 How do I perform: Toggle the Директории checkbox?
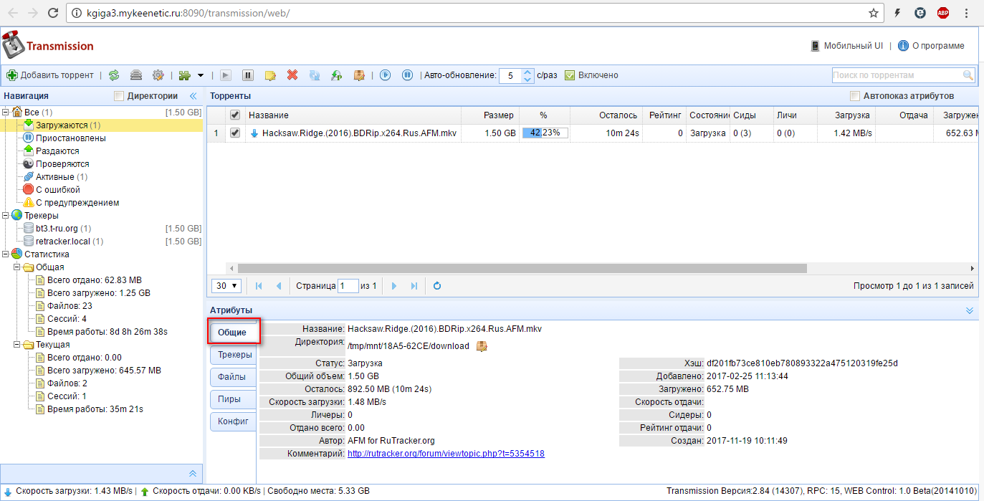coord(120,96)
